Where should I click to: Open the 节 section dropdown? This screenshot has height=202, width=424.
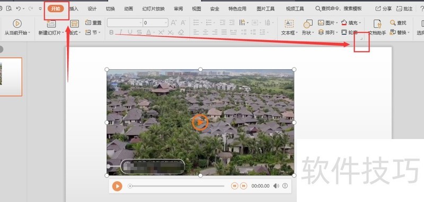[x=93, y=32]
